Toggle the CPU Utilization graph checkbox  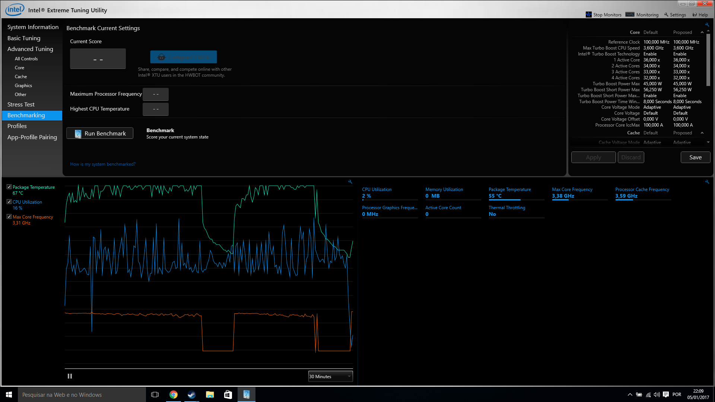tap(9, 202)
